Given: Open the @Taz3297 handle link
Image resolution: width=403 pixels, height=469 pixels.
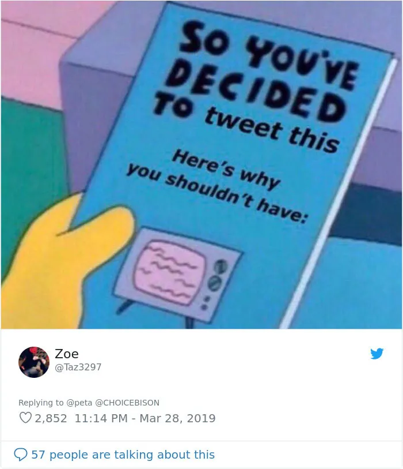Looking at the screenshot, I should 78,367.
